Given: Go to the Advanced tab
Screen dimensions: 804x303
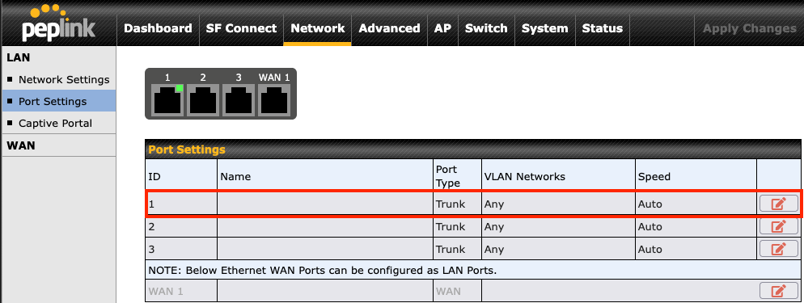Looking at the screenshot, I should tap(389, 28).
